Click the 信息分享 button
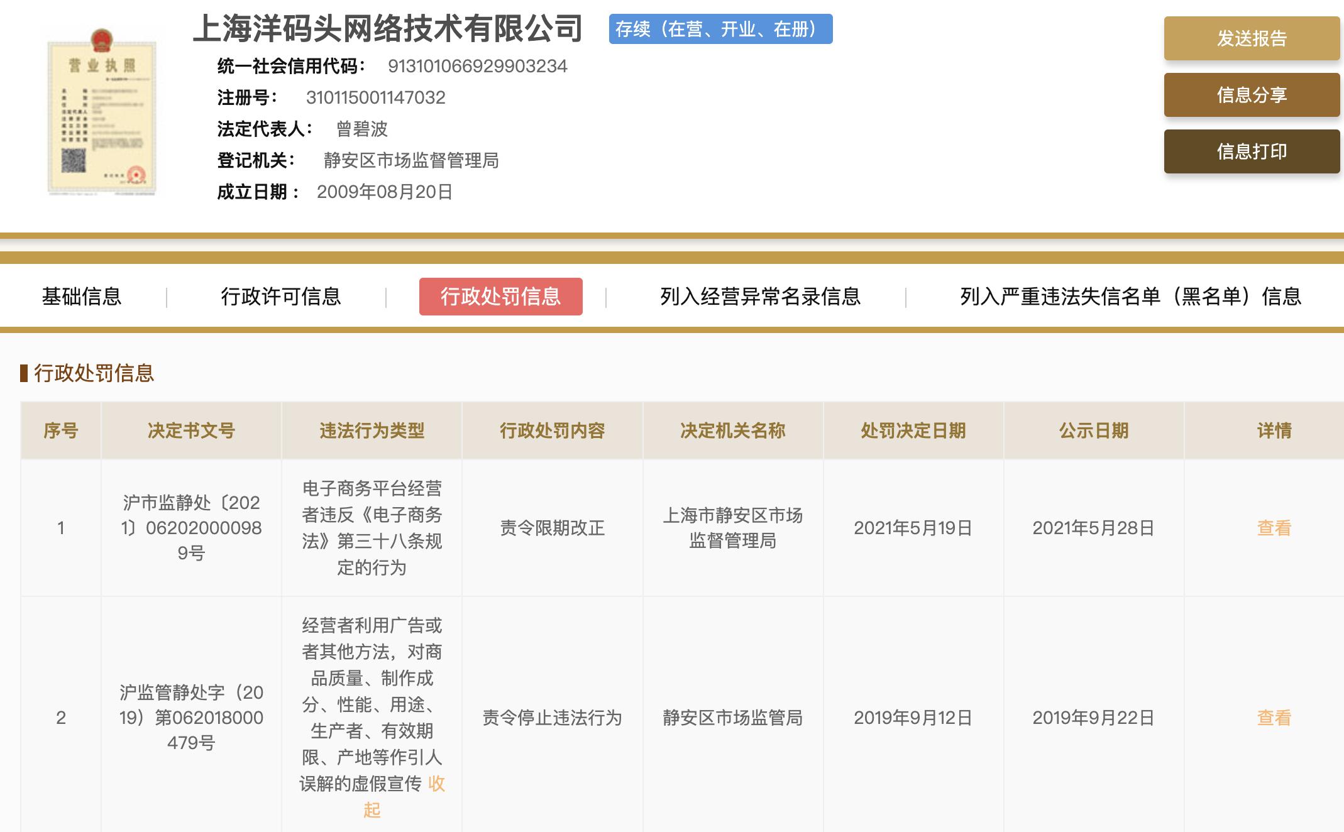This screenshot has height=832, width=1344. pos(1251,95)
